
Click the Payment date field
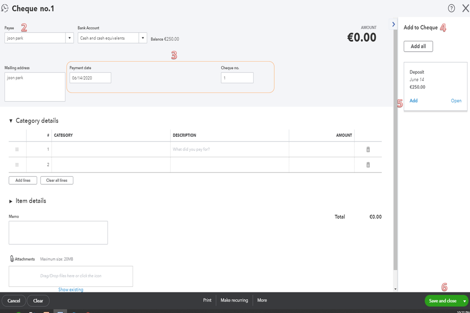(x=90, y=78)
